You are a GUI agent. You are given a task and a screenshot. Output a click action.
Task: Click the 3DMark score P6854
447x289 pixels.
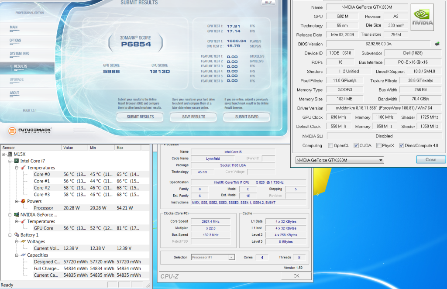tap(136, 44)
